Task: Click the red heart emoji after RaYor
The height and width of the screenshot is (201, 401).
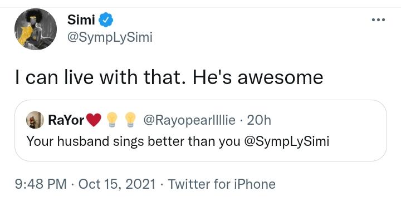Action: coord(94,120)
